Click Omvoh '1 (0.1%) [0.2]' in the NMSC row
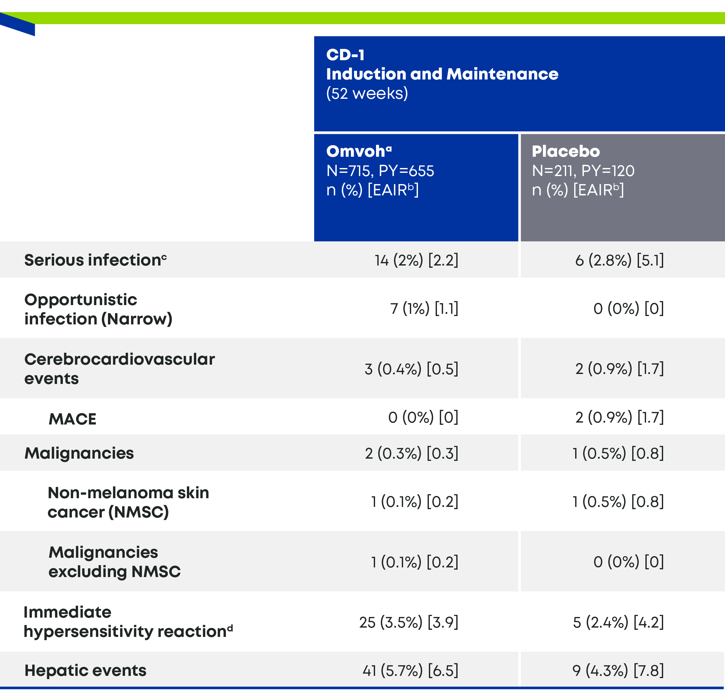Screen dimensions: 725x700 pos(415,502)
